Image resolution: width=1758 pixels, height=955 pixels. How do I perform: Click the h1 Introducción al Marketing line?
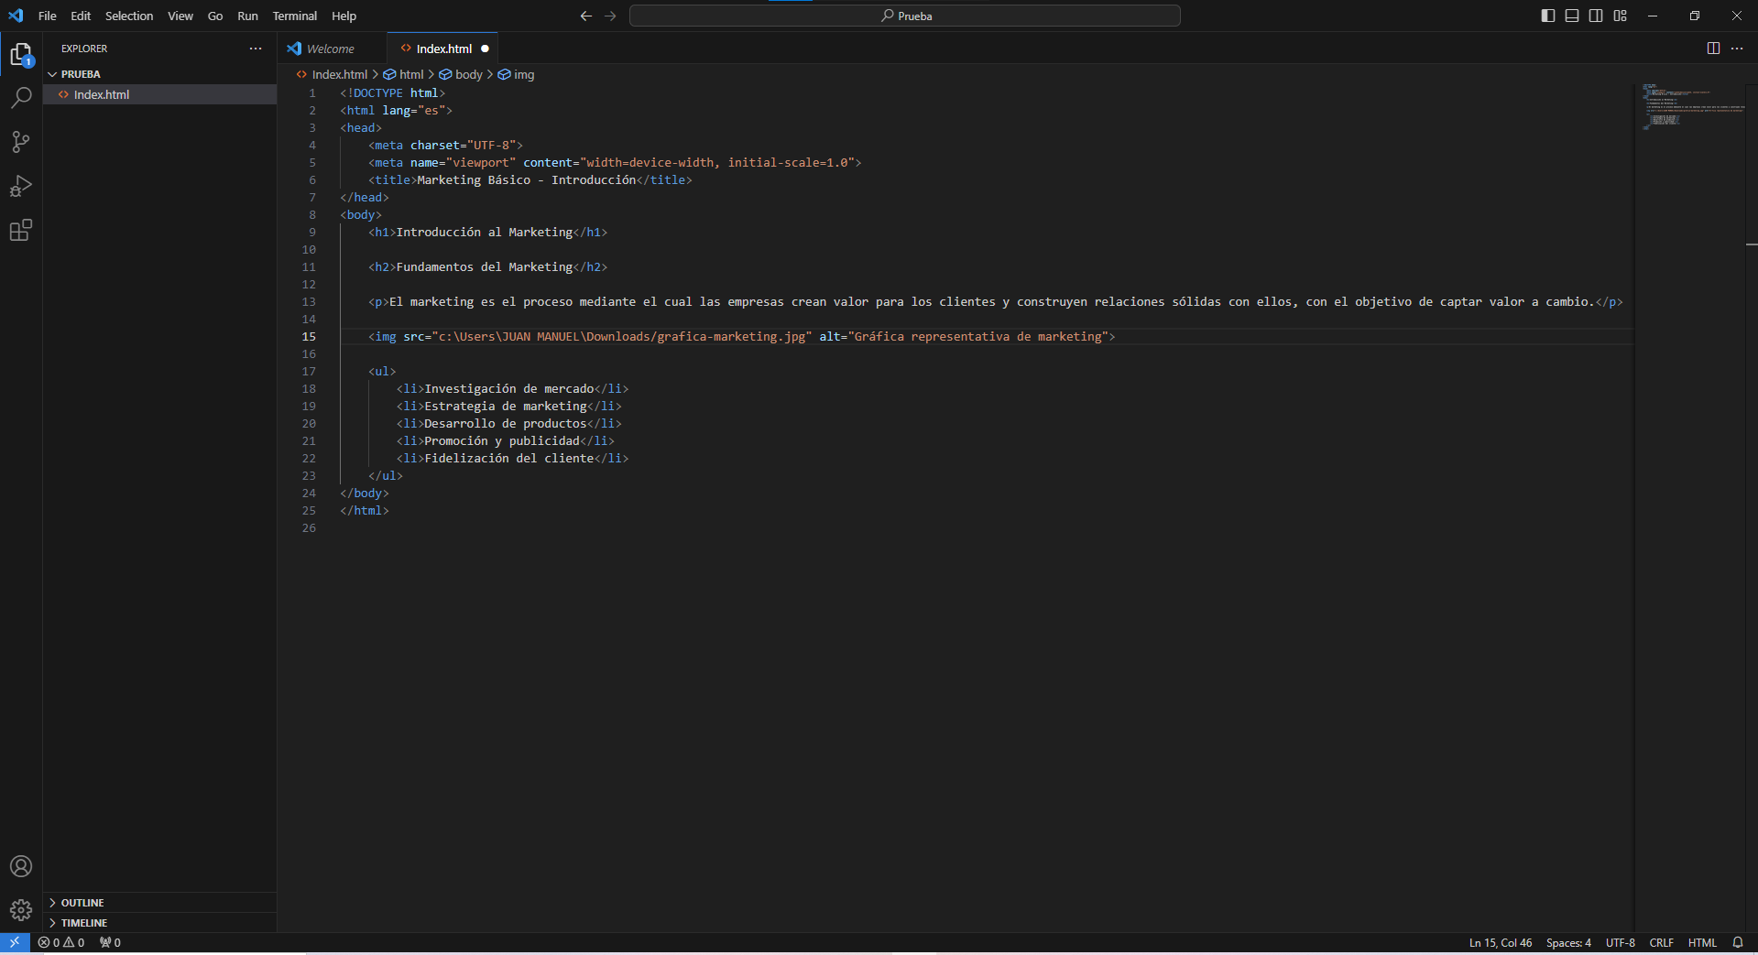coord(487,232)
